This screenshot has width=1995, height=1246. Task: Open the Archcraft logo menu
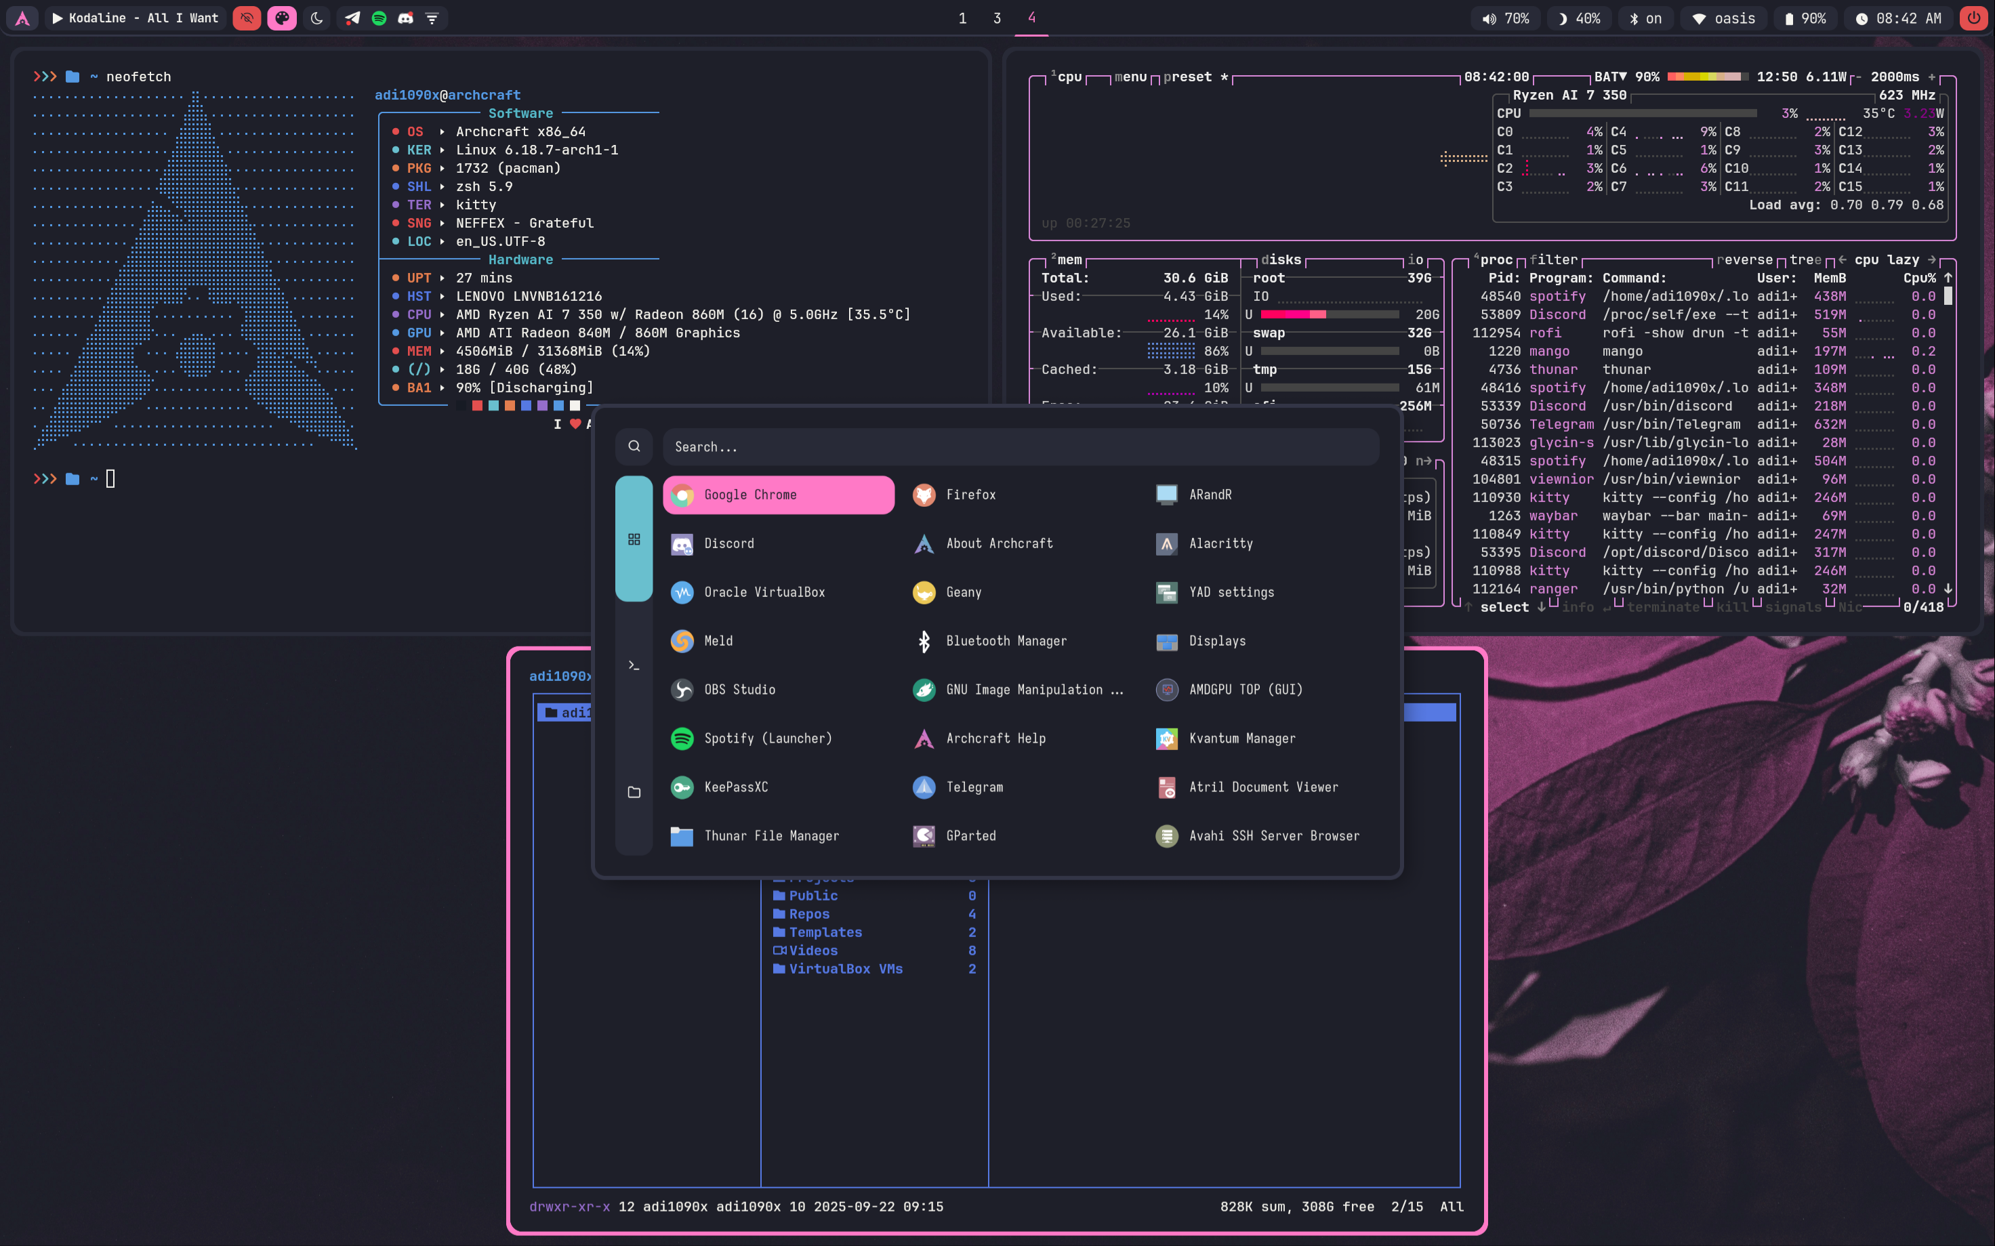[x=22, y=18]
